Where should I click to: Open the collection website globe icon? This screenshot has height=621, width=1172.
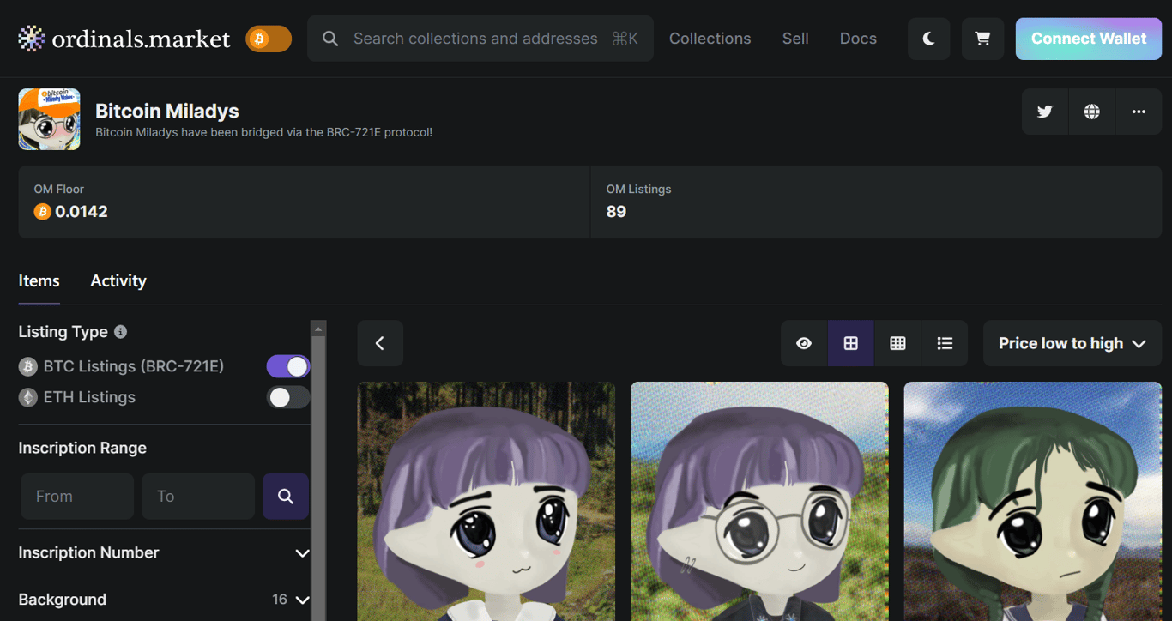tap(1091, 112)
